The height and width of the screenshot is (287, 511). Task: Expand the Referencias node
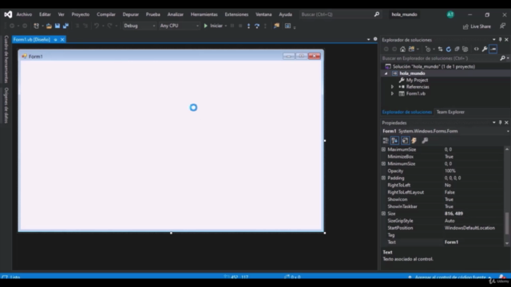pos(392,87)
